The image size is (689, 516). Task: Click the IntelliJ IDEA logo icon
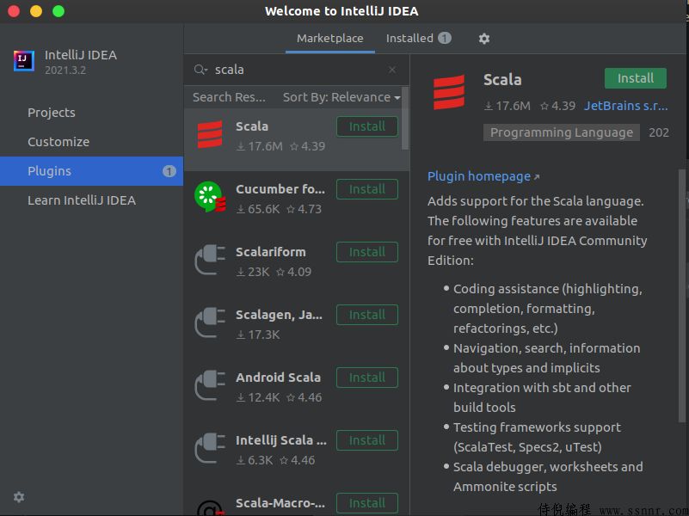point(24,60)
